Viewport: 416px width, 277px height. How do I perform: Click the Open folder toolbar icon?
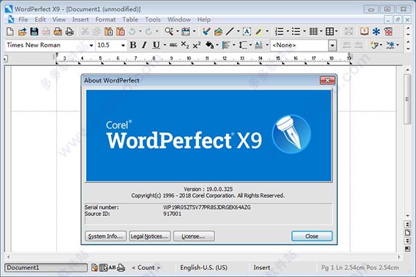click(22, 32)
